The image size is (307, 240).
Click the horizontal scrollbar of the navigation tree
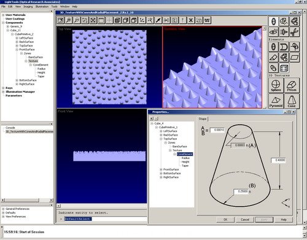click(26, 200)
